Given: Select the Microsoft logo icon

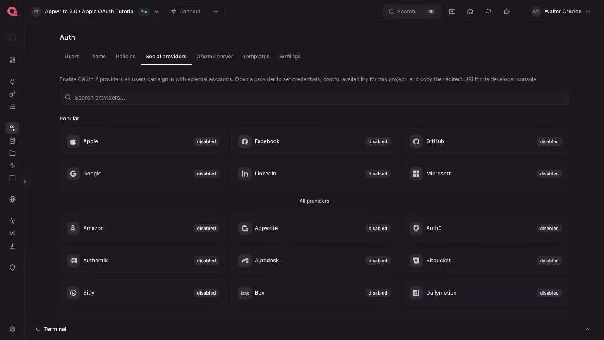Looking at the screenshot, I should (x=416, y=174).
